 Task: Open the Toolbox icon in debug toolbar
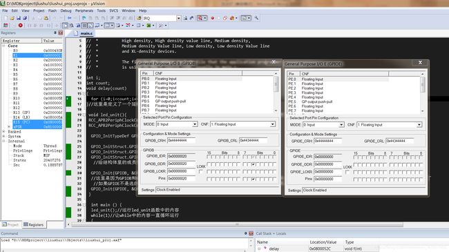161,26
